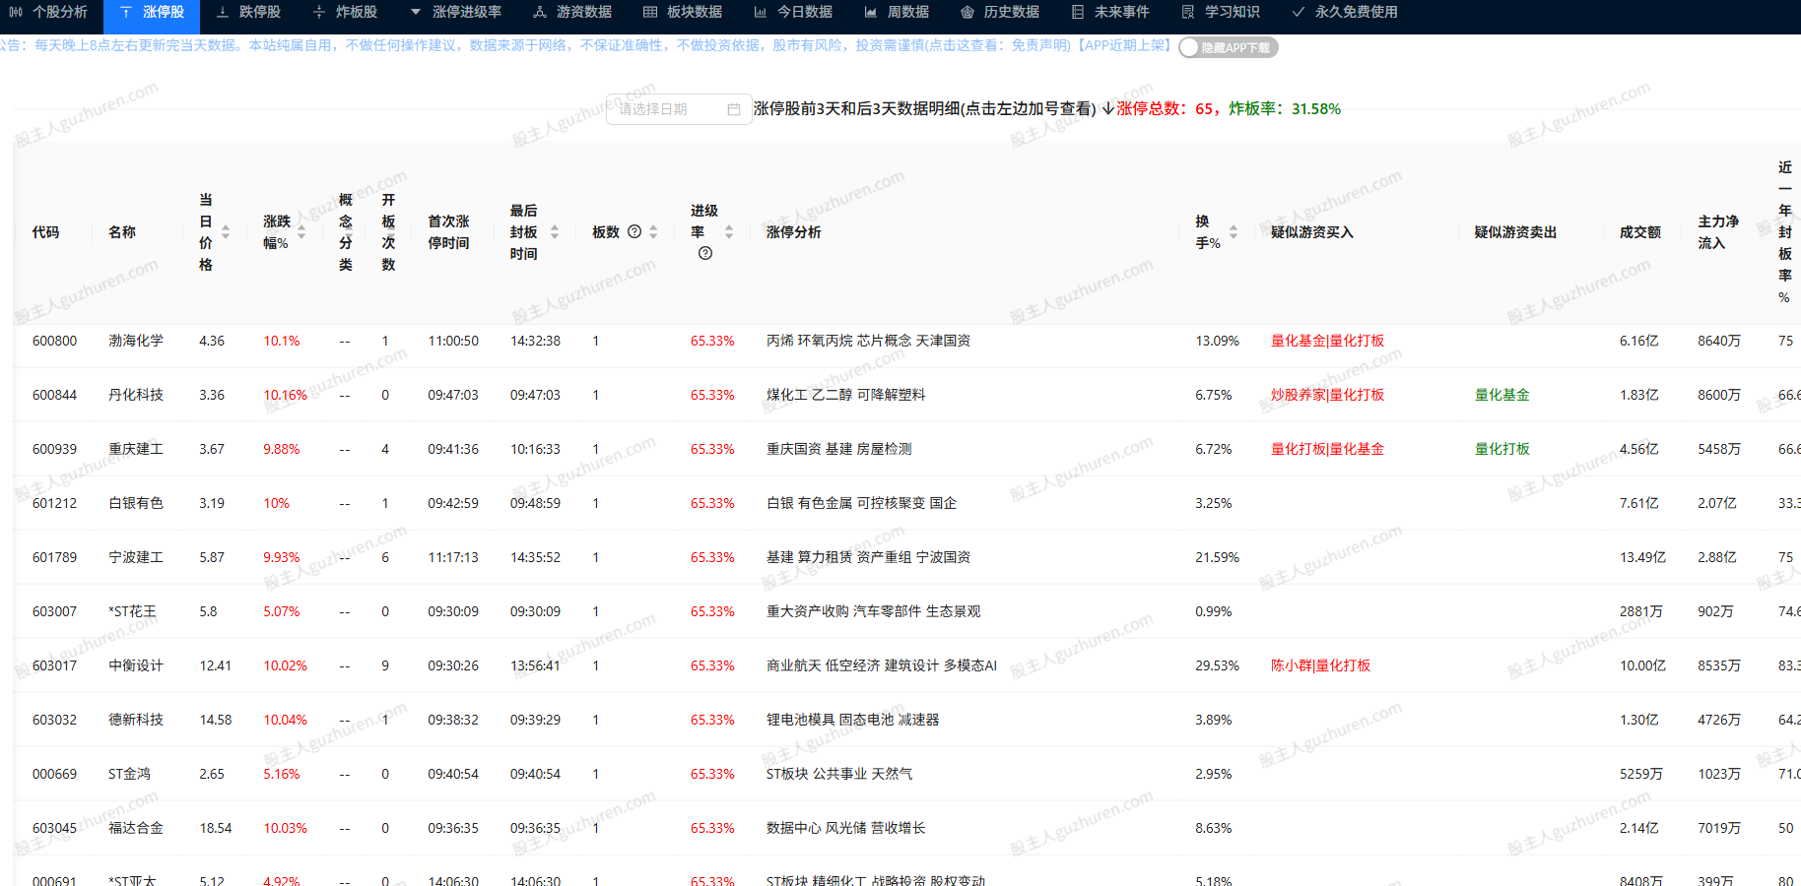Open the 历史数据 menu item
This screenshot has width=1801, height=886.
coord(1000,12)
